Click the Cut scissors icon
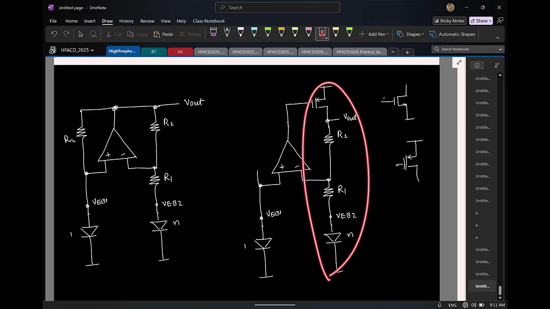Viewport: 550px width, 309px height. [108, 34]
